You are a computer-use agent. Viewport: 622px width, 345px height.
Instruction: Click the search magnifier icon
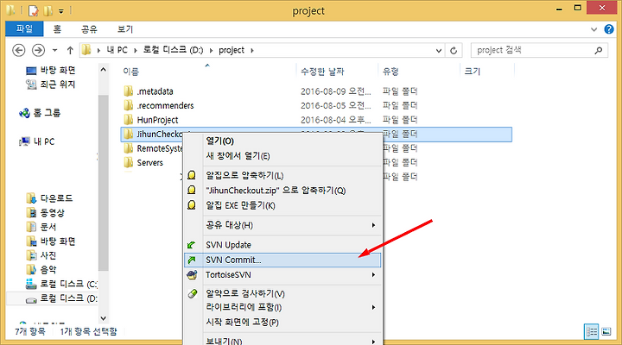[x=599, y=50]
